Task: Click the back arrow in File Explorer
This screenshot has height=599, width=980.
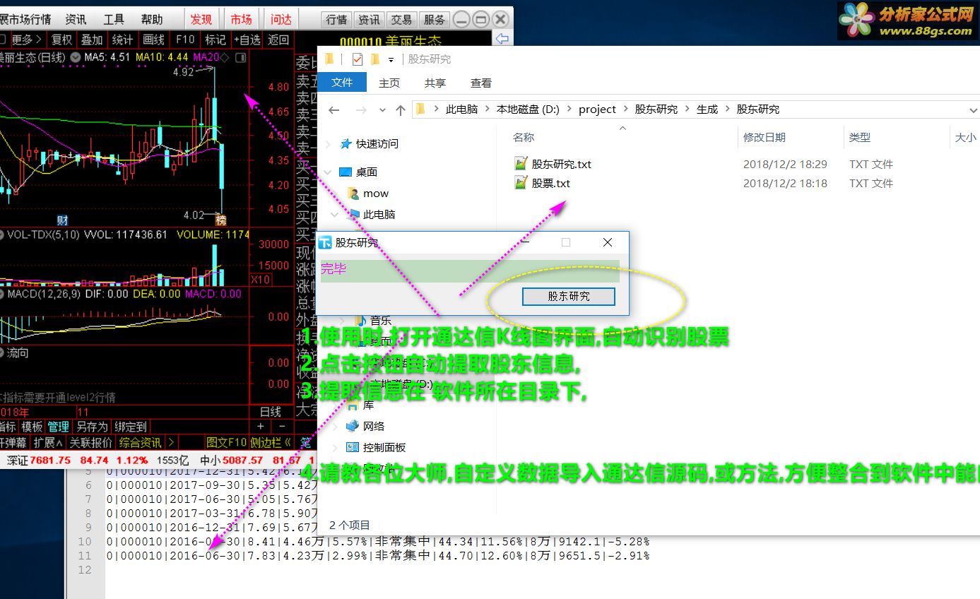Action: [x=335, y=109]
